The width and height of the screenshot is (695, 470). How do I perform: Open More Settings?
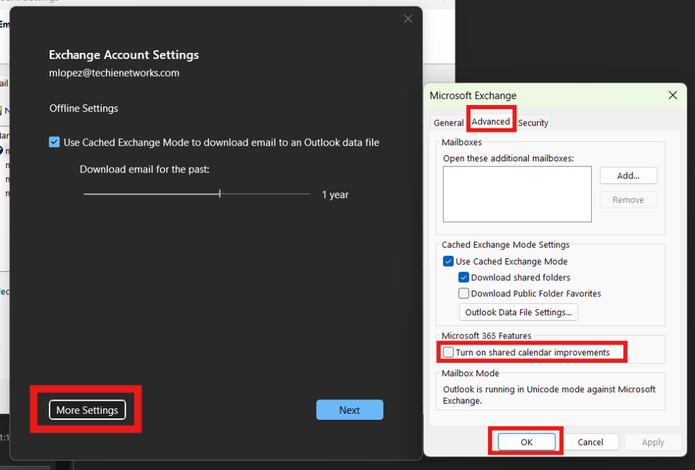[87, 410]
